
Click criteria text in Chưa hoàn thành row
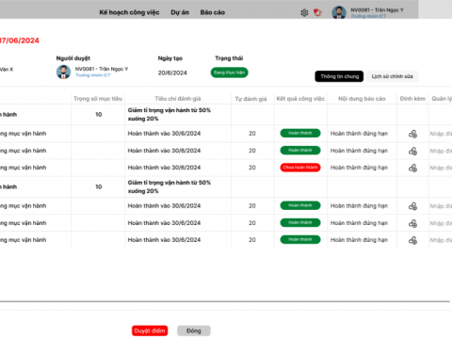[164, 168]
